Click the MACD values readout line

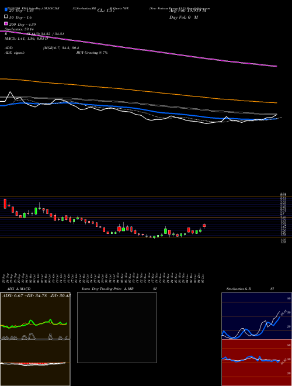tap(26, 39)
